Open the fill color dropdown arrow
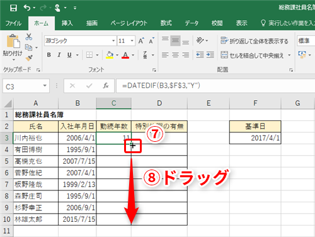 pyautogui.click(x=117, y=55)
